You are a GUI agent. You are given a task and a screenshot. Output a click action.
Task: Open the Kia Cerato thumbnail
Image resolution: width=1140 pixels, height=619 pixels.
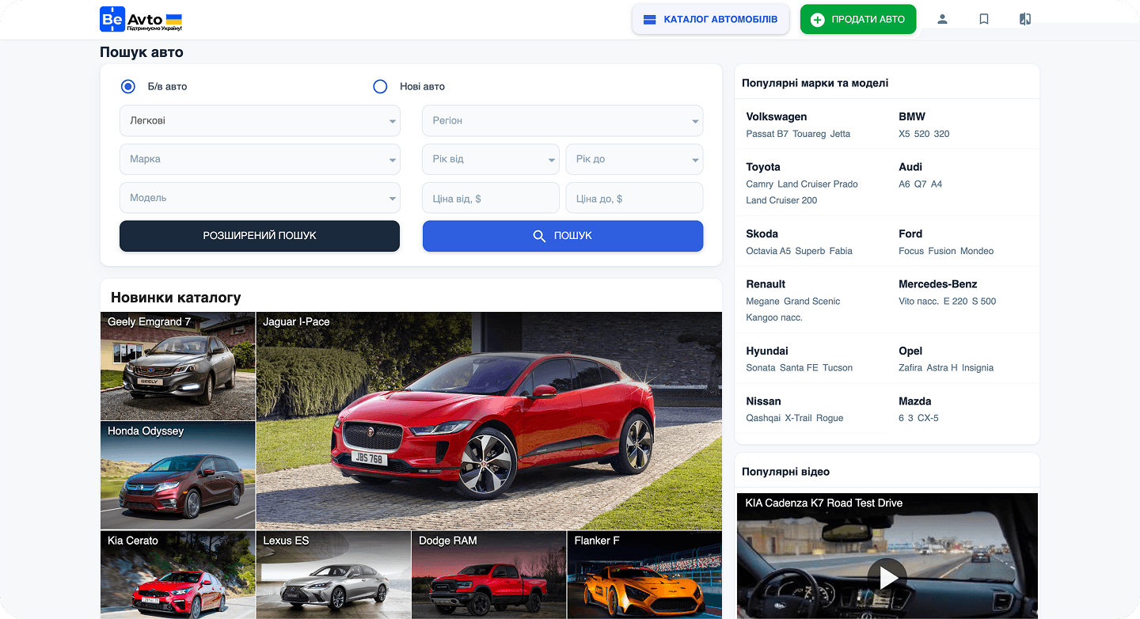pos(178,575)
